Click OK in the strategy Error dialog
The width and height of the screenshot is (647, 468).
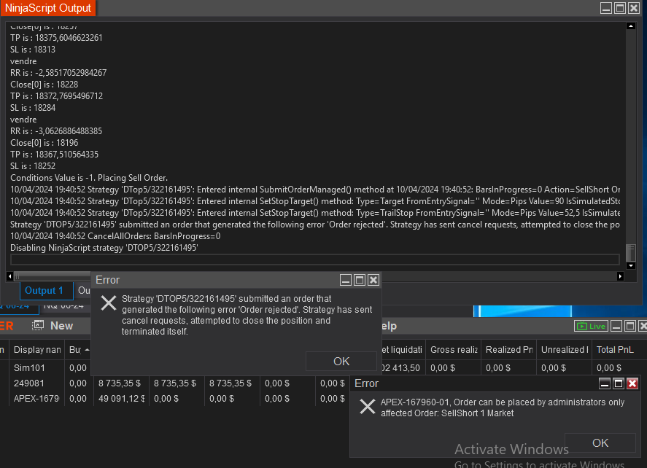341,361
